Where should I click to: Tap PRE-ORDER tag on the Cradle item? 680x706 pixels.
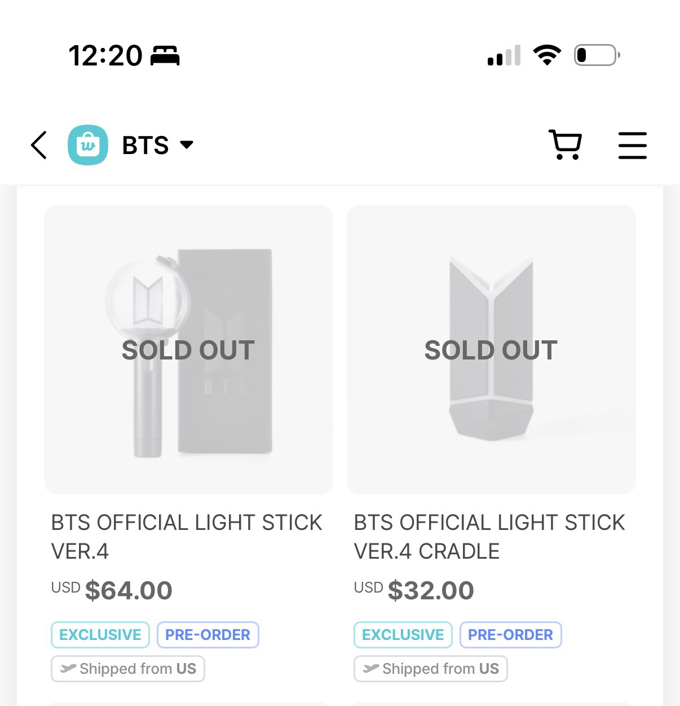pyautogui.click(x=510, y=635)
